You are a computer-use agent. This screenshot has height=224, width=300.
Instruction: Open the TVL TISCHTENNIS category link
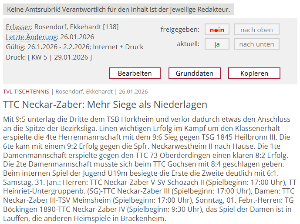pyautogui.click(x=26, y=91)
